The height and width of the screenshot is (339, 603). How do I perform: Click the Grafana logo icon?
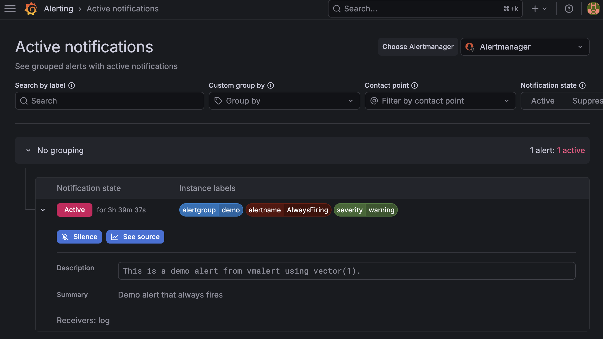31,9
